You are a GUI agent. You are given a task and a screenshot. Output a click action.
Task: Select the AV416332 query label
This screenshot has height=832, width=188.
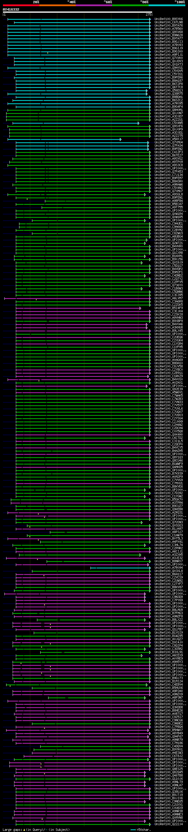point(11,10)
